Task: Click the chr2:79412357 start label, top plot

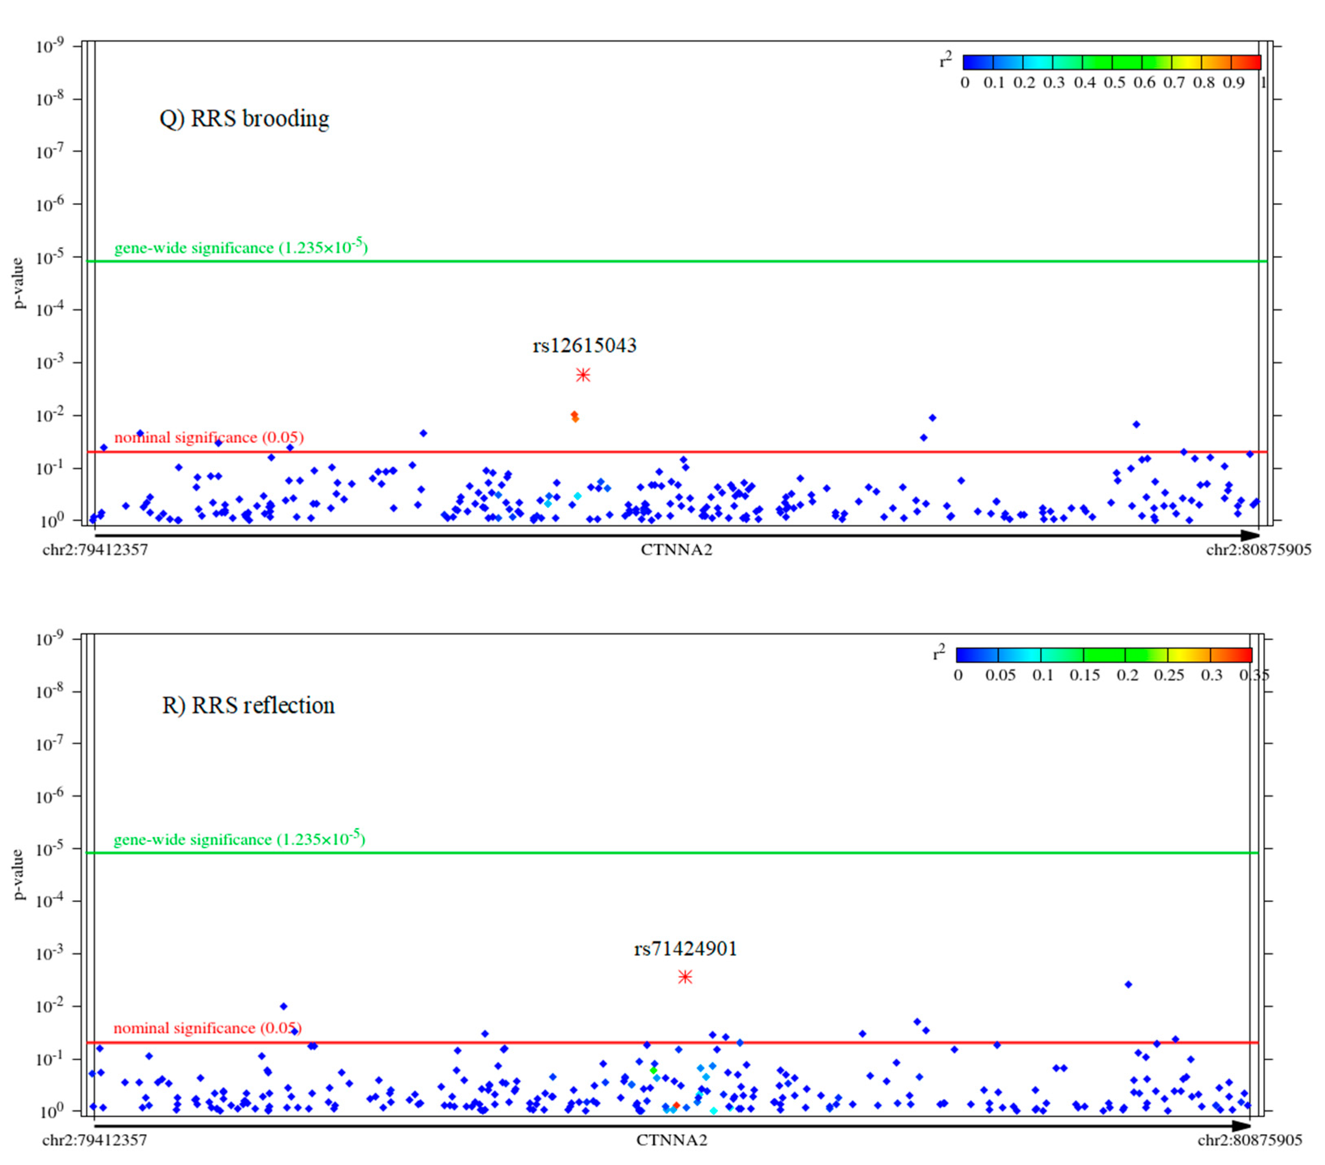Action: 95,550
